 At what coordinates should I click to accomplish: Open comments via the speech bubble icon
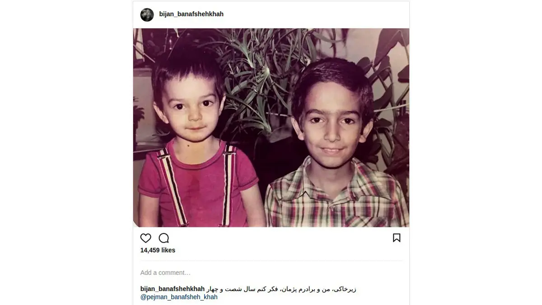[x=164, y=238]
